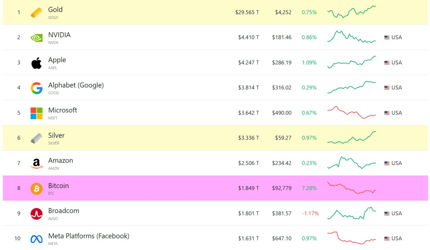
Task: Click the blue Meta infinity logo
Action: [37, 239]
